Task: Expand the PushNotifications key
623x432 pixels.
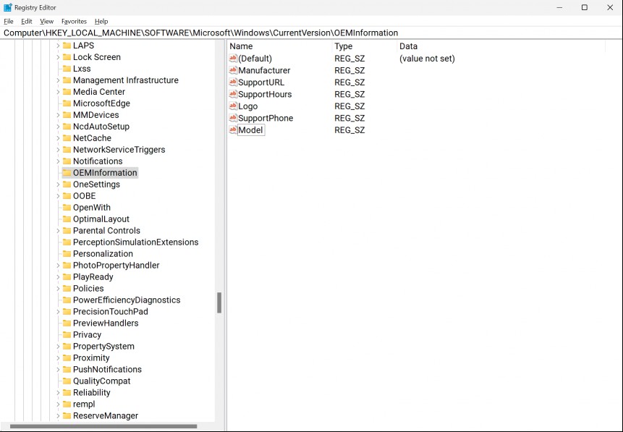Action: 58,369
